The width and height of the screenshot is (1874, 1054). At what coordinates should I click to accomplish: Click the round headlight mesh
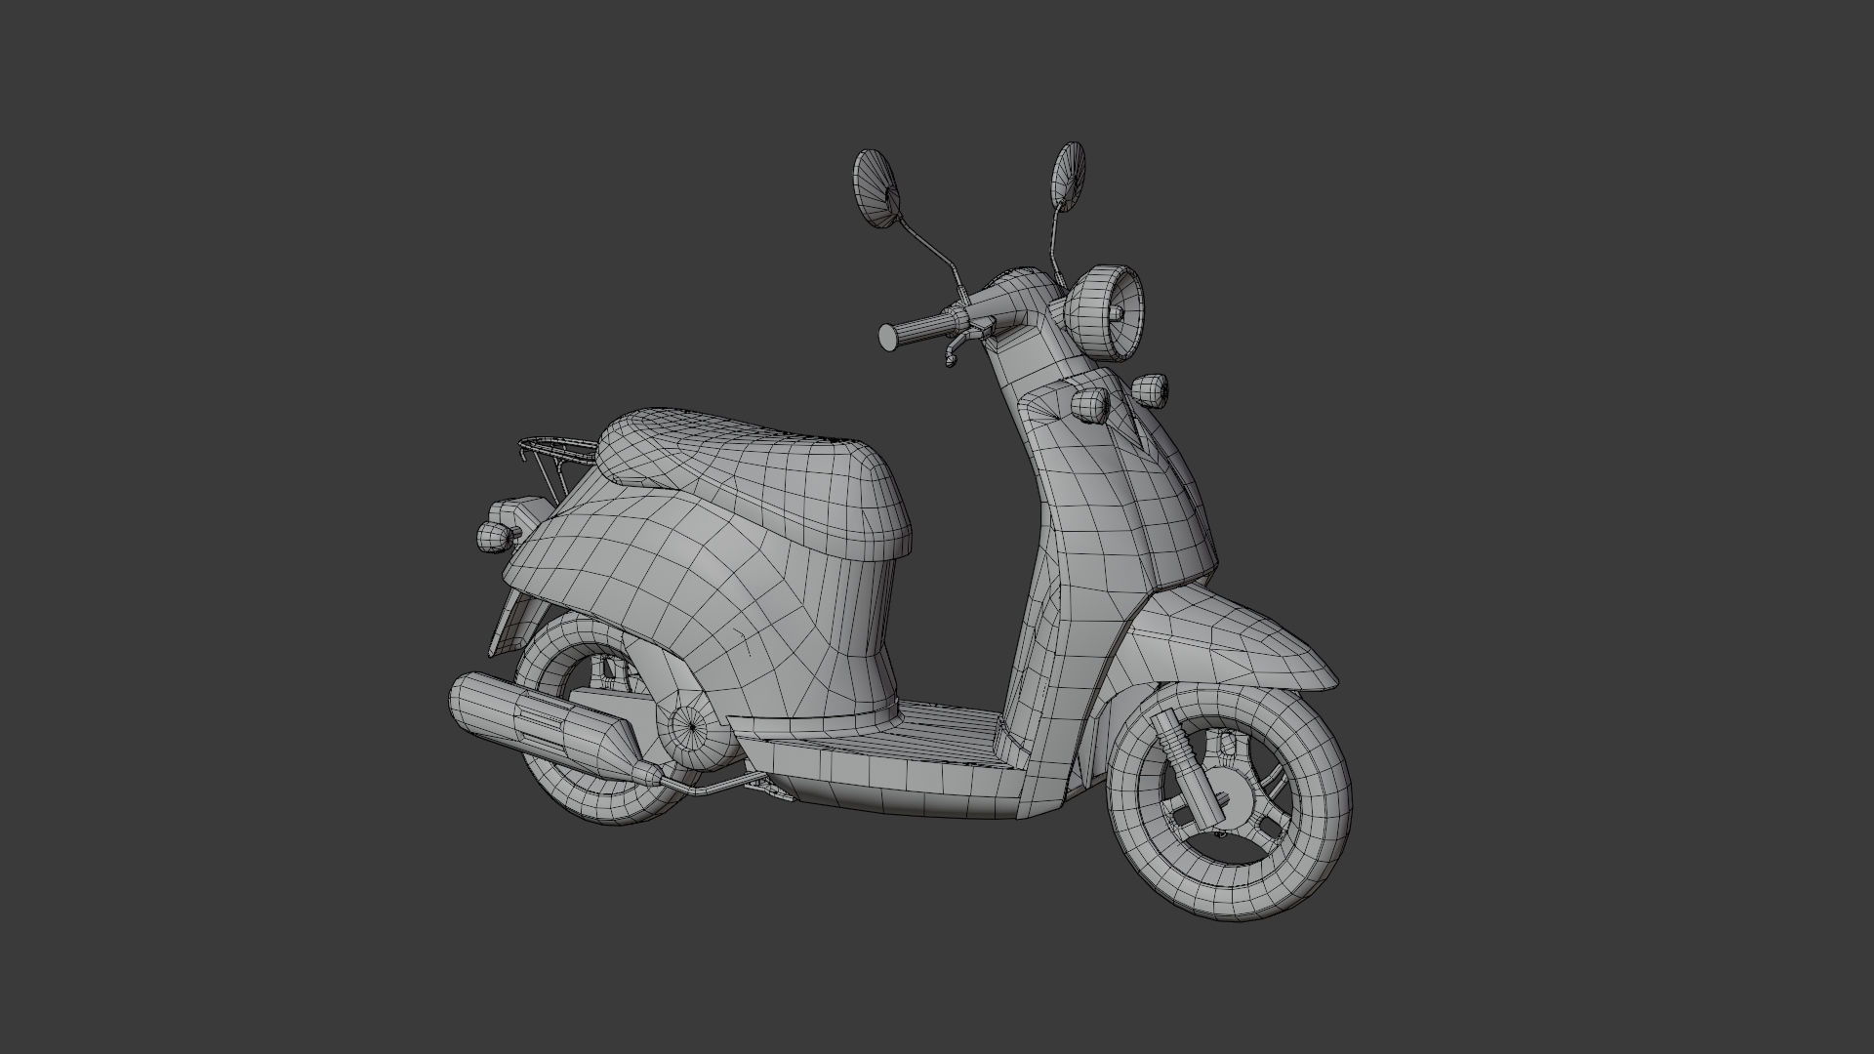point(1104,312)
